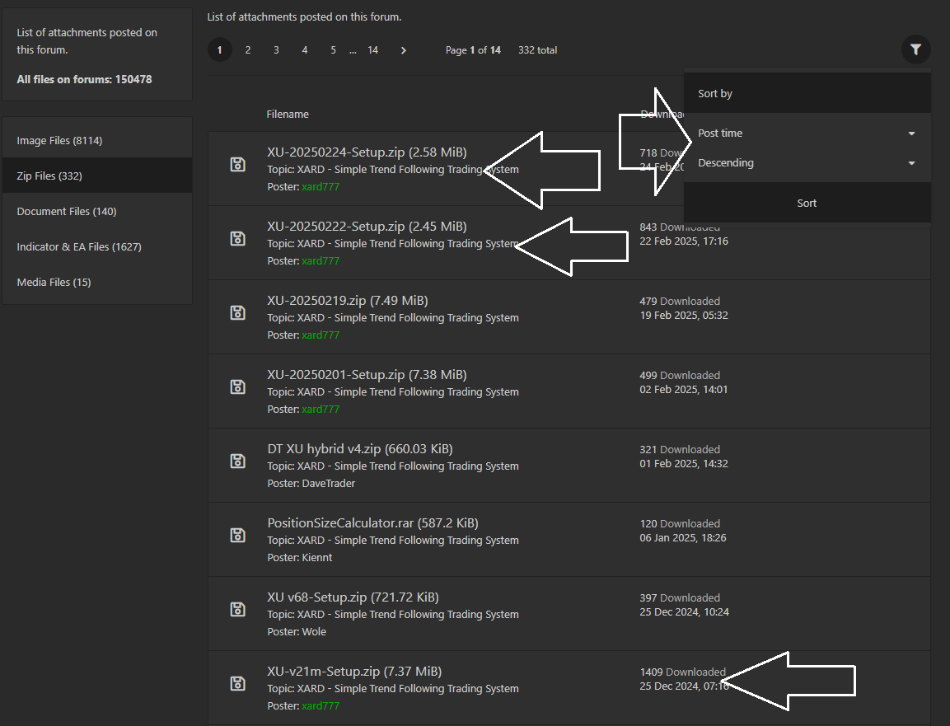
Task: Go to page 3
Action: click(276, 50)
